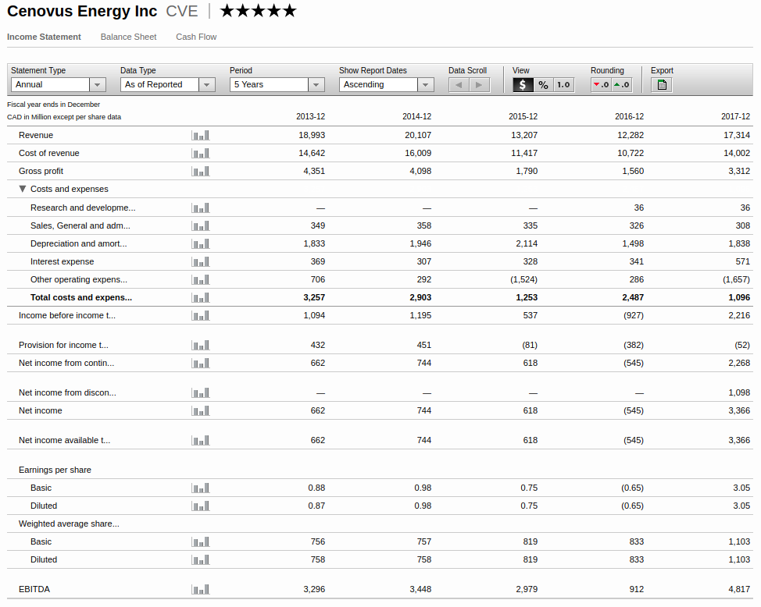Show chart for Other operating expenses row

(201, 280)
